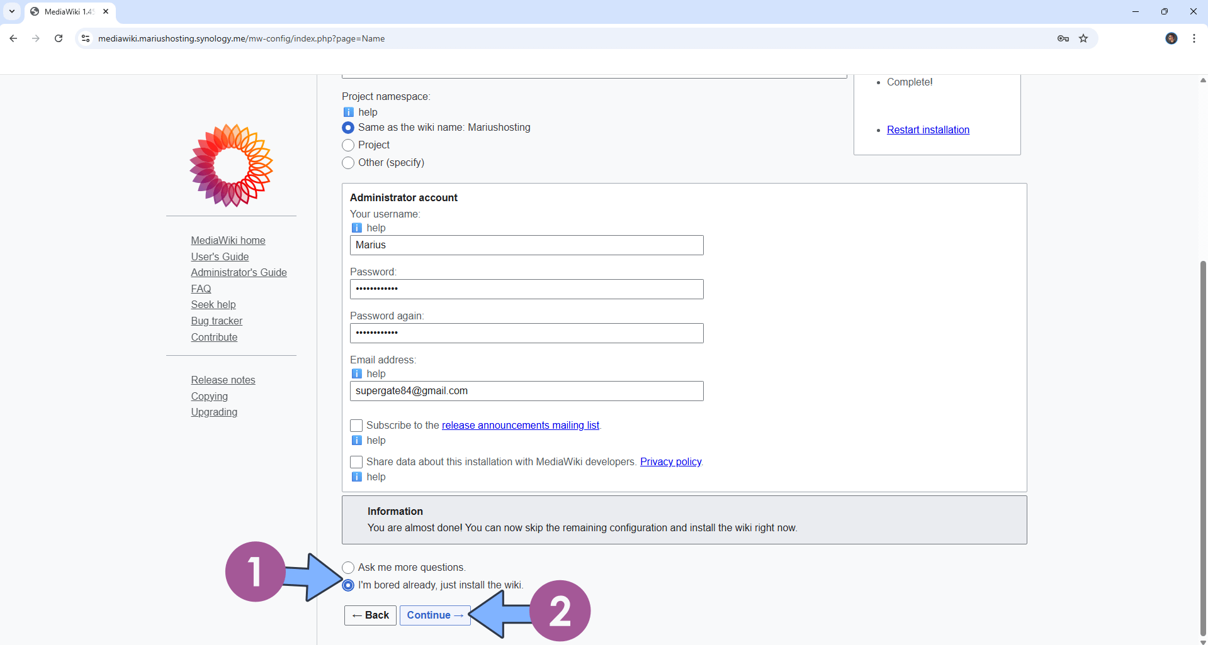Check Subscribe to the release announcements mailing list

tap(356, 426)
